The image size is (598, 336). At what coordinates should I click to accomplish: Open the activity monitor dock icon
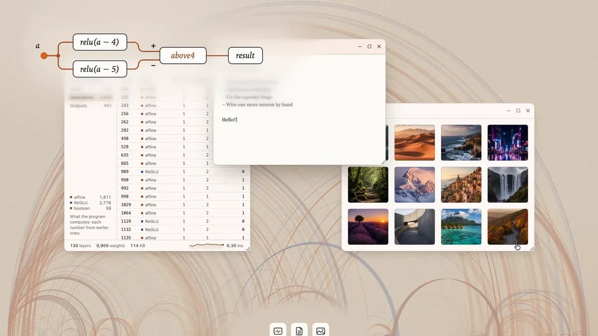pos(278,331)
